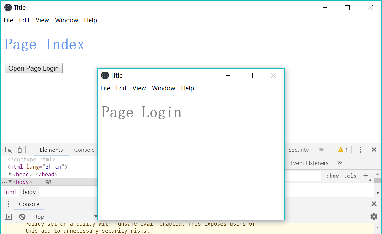This screenshot has width=382, height=234.
Task: Open the Security tab
Action: [298, 150]
